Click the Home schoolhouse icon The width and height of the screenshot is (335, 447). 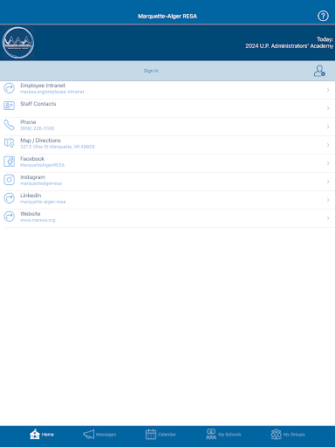35,434
